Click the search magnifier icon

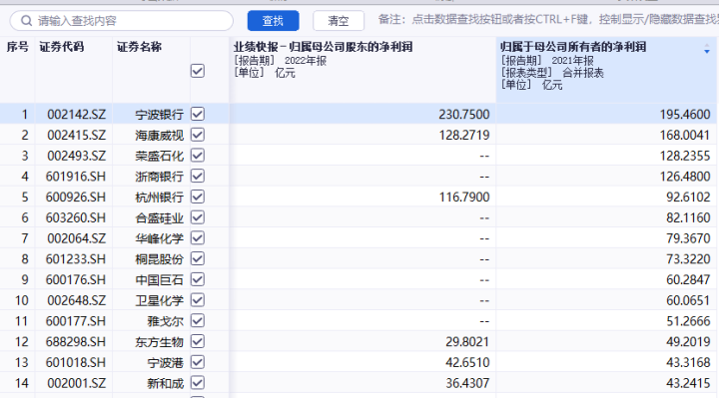pyautogui.click(x=27, y=21)
